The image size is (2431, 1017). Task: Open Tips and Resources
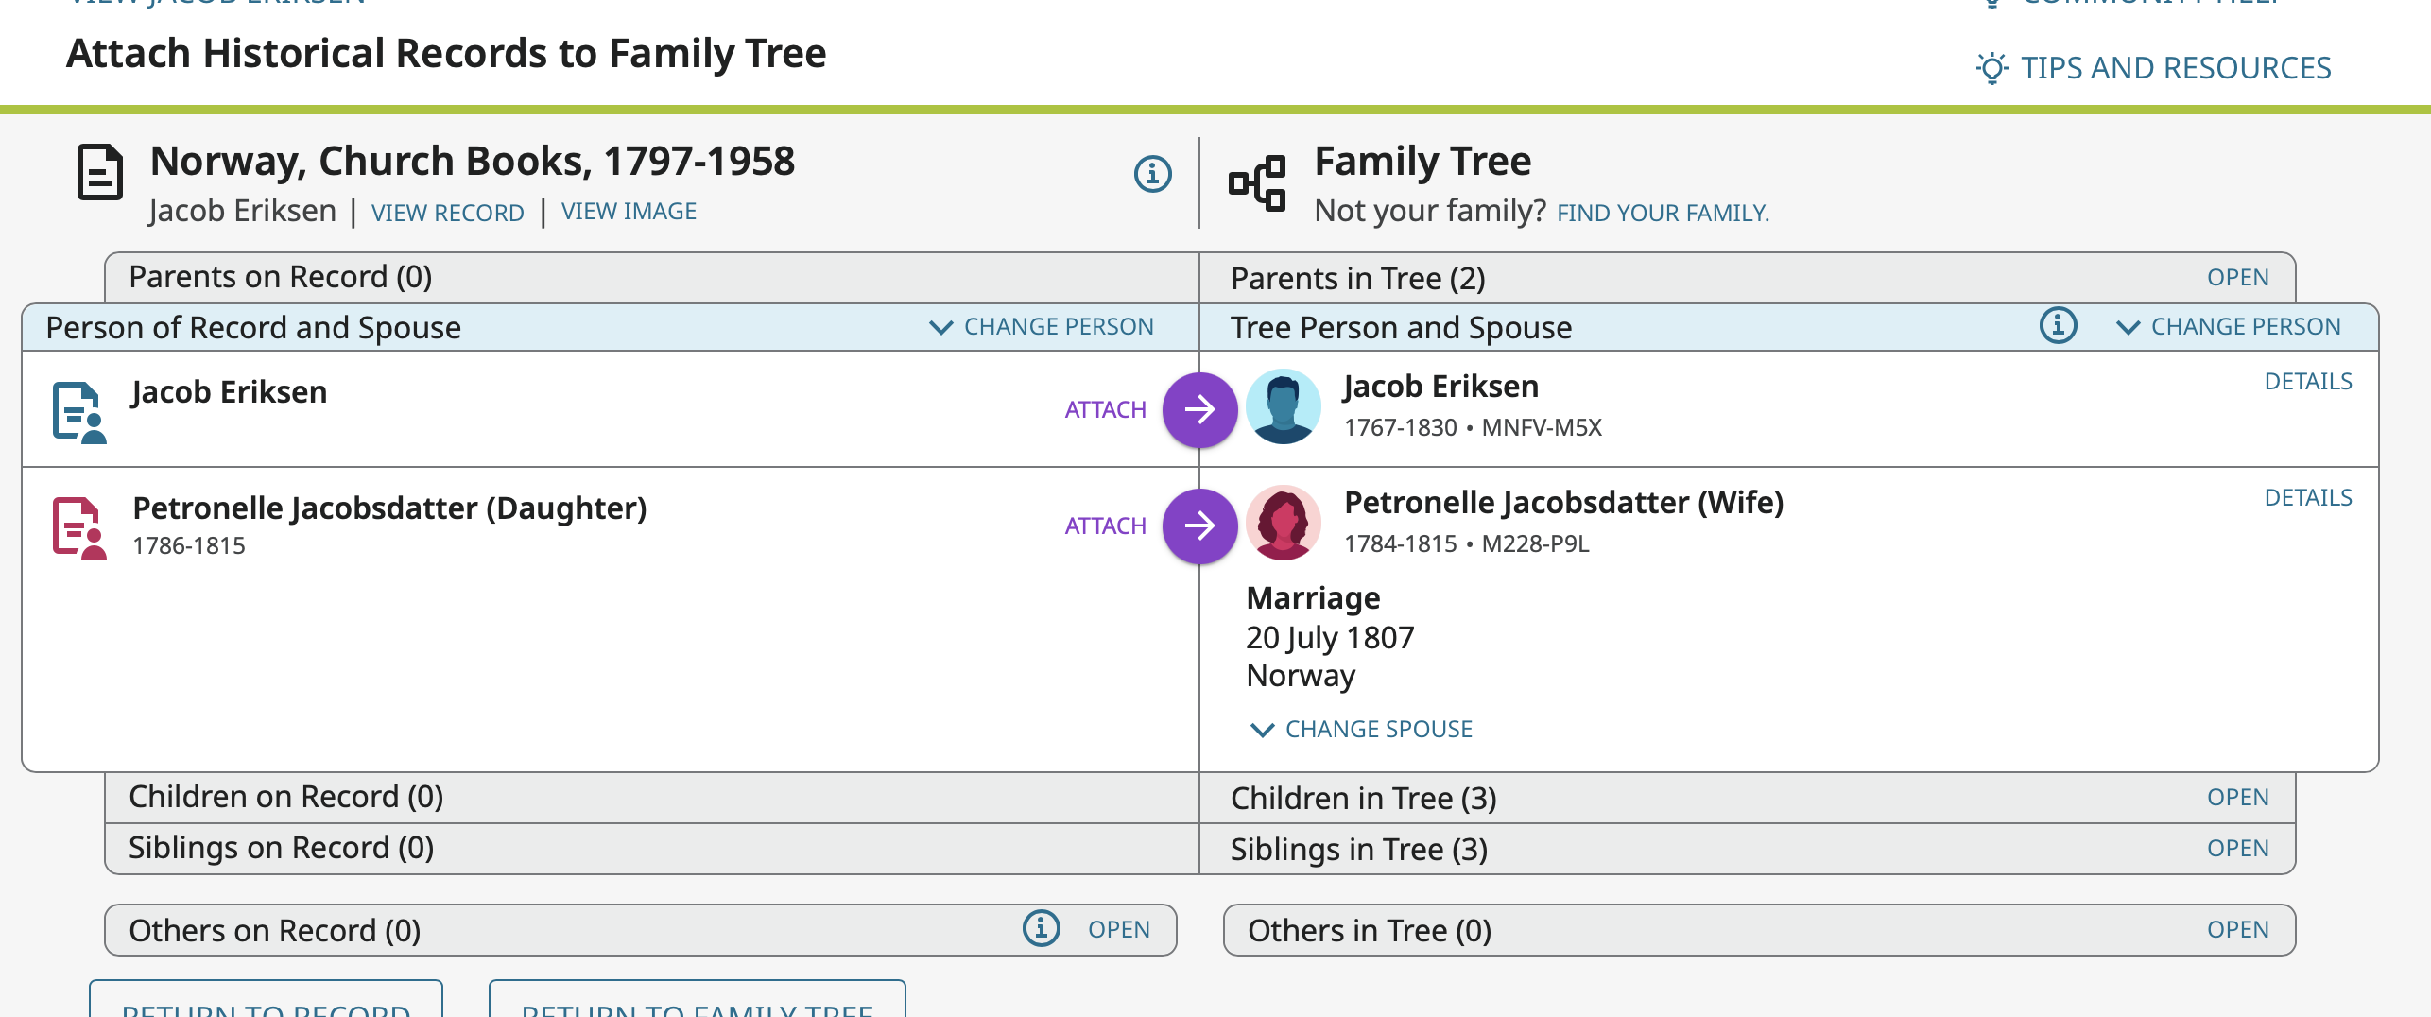coord(2154,68)
